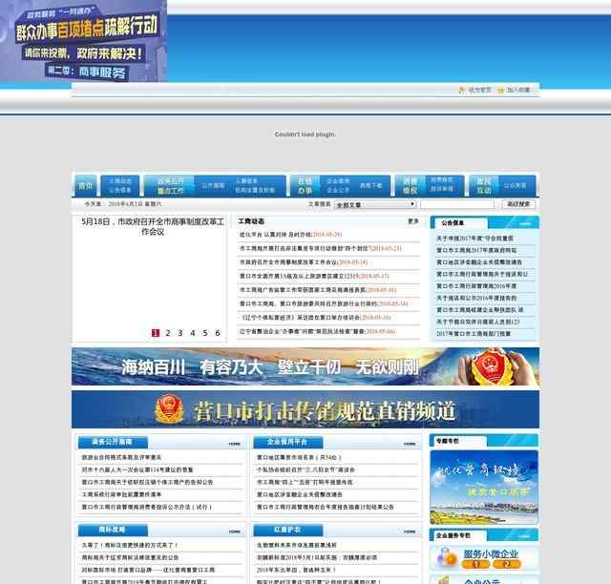Open notice 营口地区涉金融企业失信整改通告
This screenshot has height=584, width=611.
479,262
